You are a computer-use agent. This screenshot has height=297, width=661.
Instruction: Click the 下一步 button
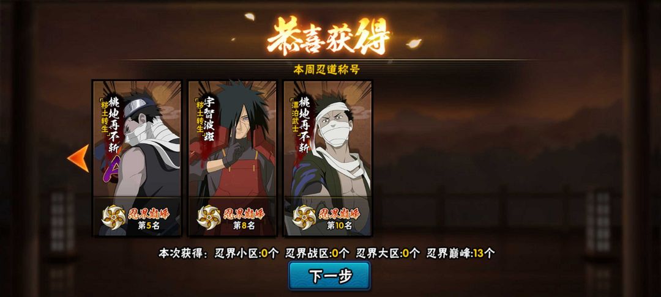point(329,276)
